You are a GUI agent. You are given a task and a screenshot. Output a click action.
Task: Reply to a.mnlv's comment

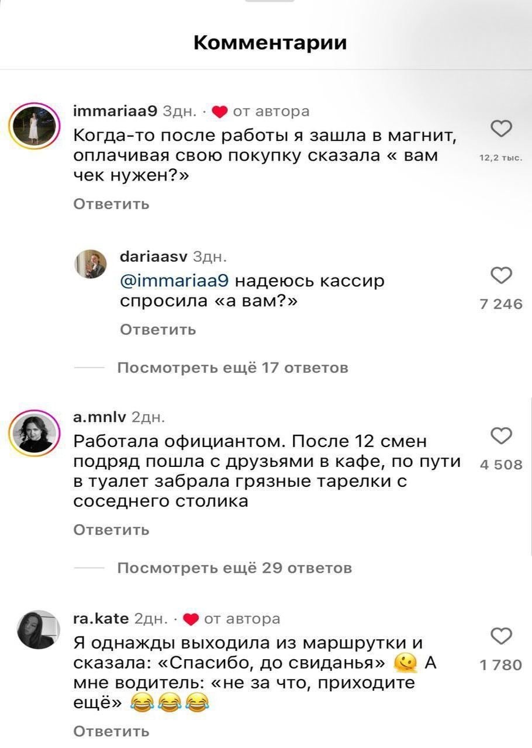click(x=111, y=530)
